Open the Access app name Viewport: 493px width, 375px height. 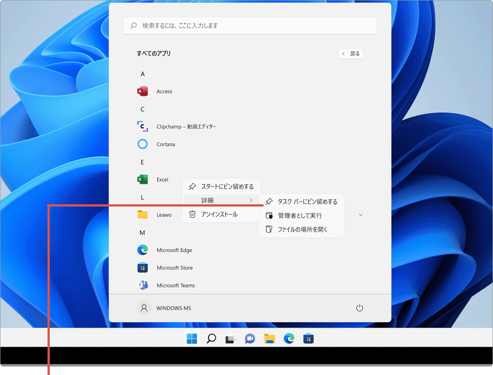(x=164, y=91)
